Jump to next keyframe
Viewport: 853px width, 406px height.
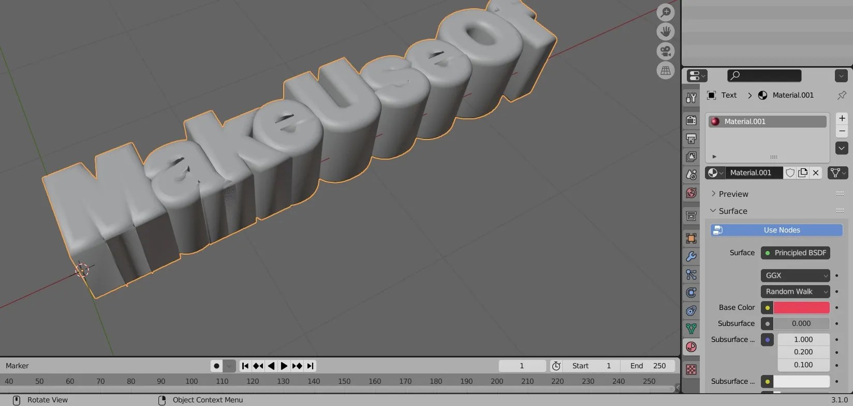point(297,366)
